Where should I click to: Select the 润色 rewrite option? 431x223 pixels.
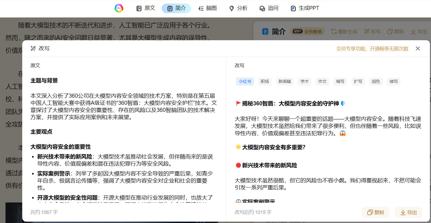pos(376,82)
